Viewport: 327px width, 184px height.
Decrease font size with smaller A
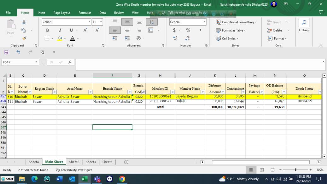[x=97, y=30]
